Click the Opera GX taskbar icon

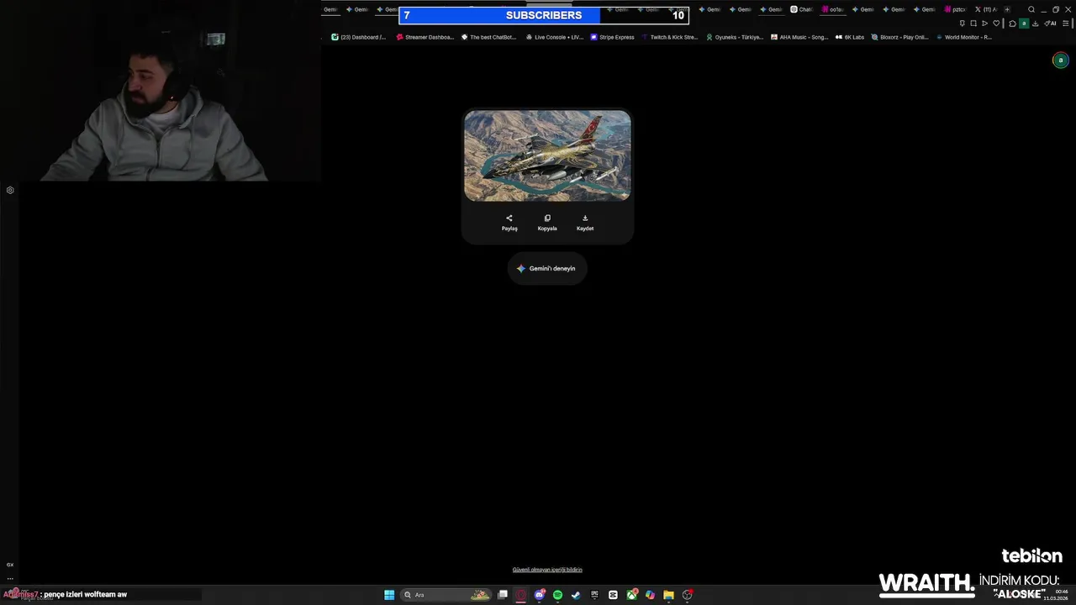[x=521, y=595]
